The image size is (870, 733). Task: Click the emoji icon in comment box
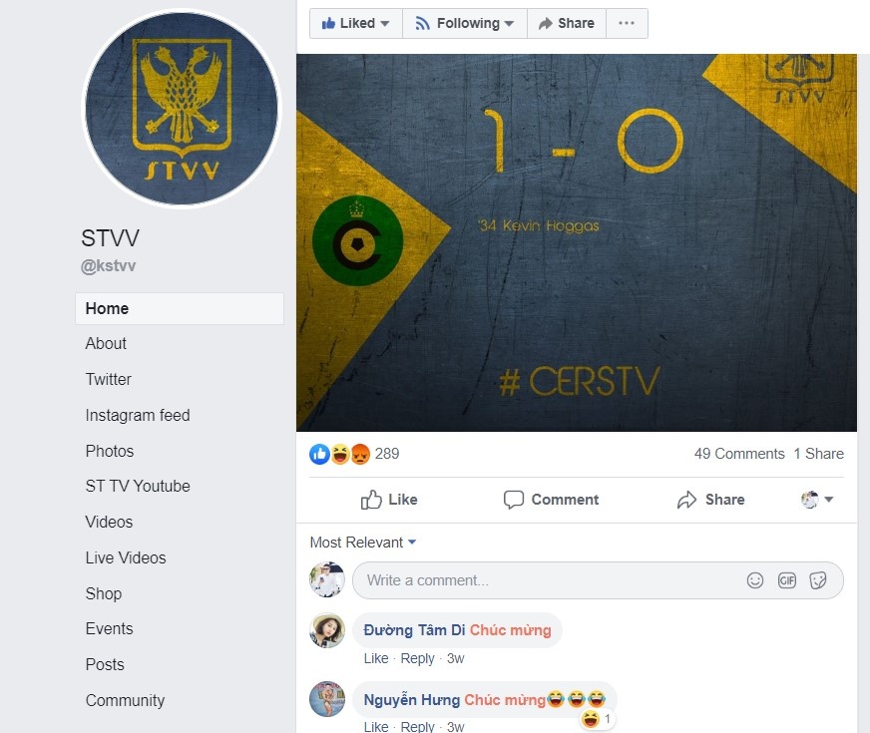click(x=754, y=580)
